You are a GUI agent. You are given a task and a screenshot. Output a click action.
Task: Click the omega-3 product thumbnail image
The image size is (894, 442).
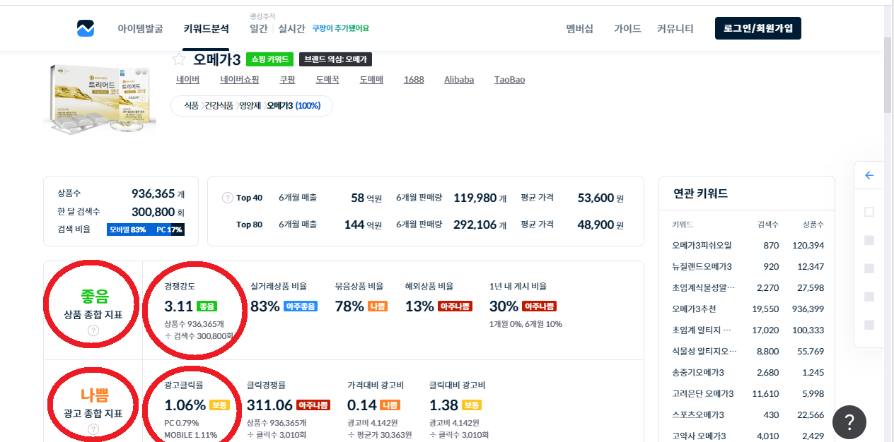coord(100,100)
